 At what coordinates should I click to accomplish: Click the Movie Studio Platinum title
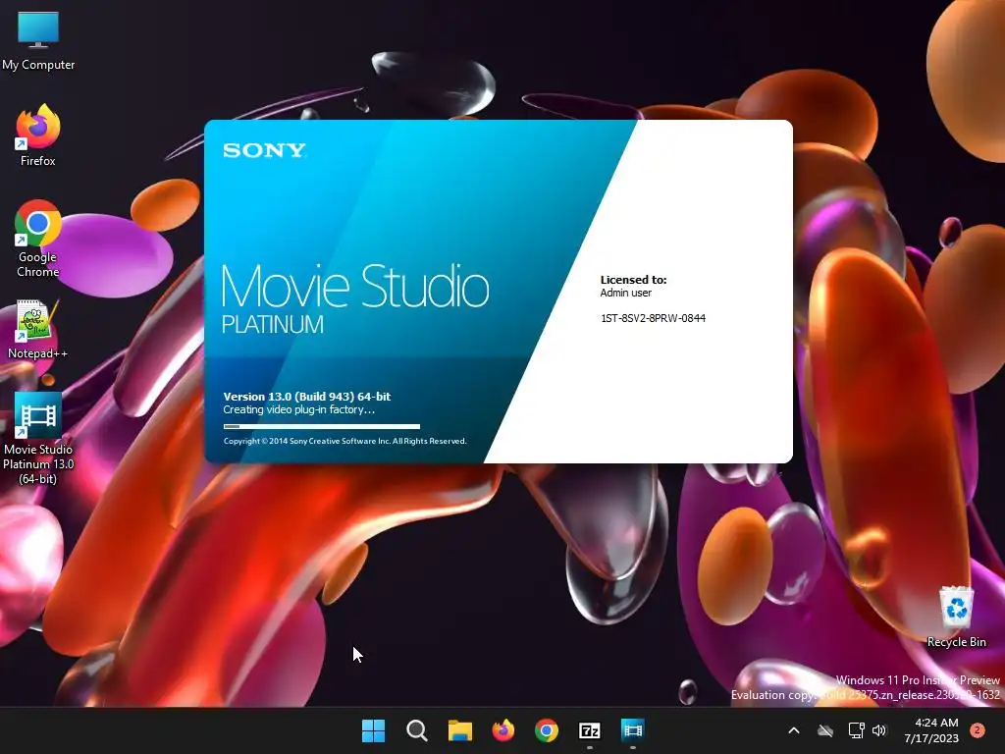point(355,298)
